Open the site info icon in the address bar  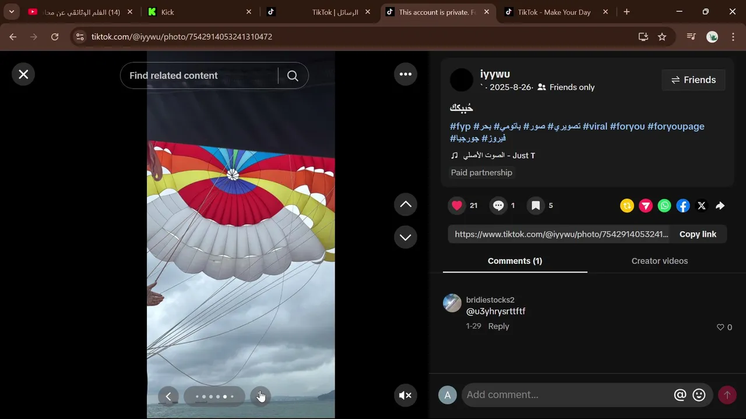point(80,37)
